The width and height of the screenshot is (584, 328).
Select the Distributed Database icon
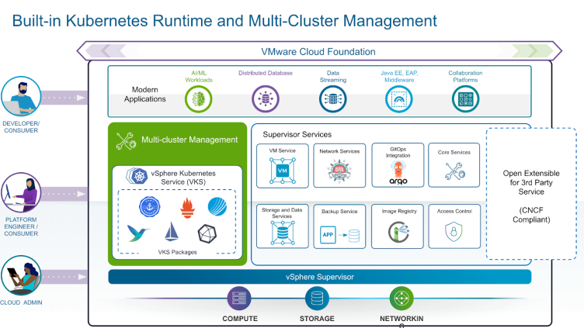point(265,99)
